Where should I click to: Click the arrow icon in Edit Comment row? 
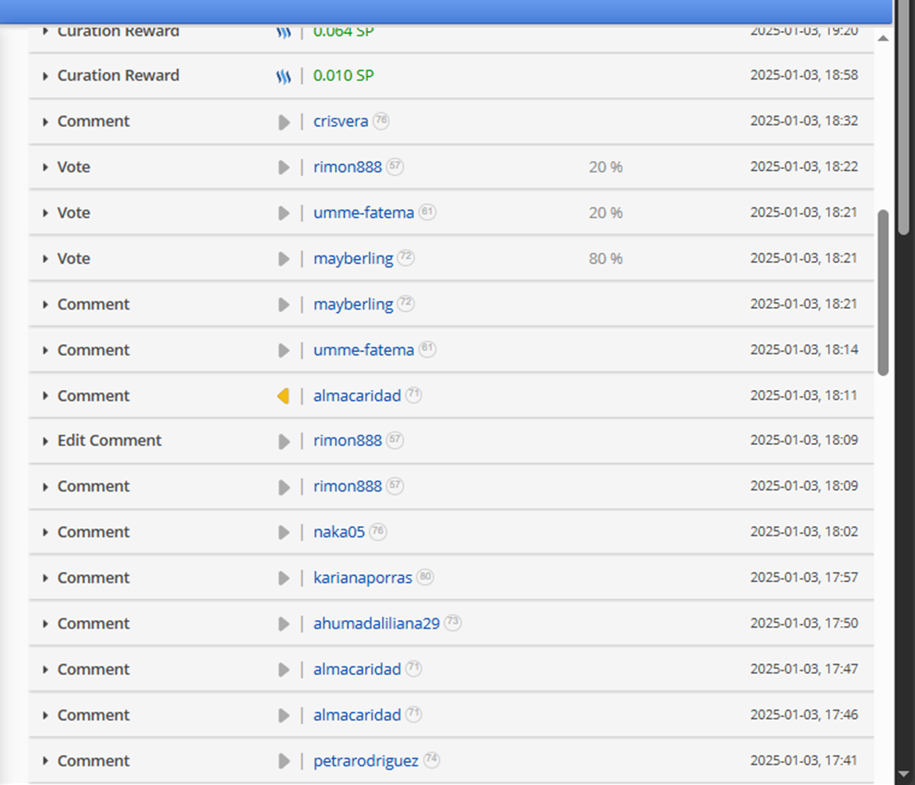284,442
